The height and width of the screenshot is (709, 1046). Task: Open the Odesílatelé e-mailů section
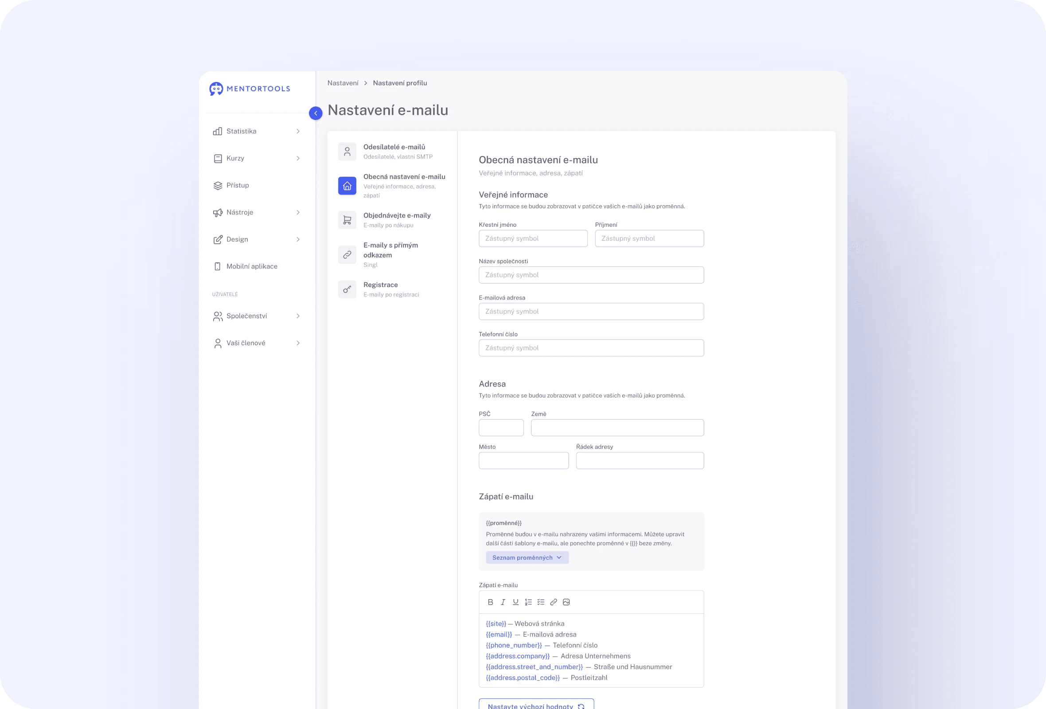pyautogui.click(x=392, y=152)
